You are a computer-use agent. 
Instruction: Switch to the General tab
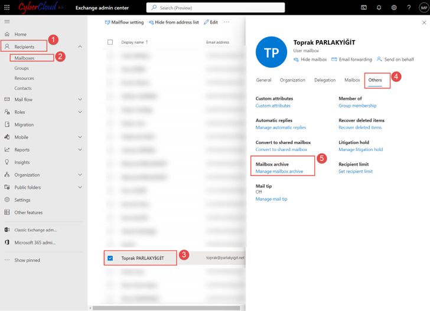[x=263, y=80]
